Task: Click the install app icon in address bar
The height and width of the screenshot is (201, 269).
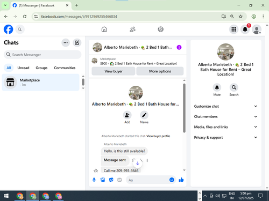Action: pyautogui.click(x=224, y=17)
